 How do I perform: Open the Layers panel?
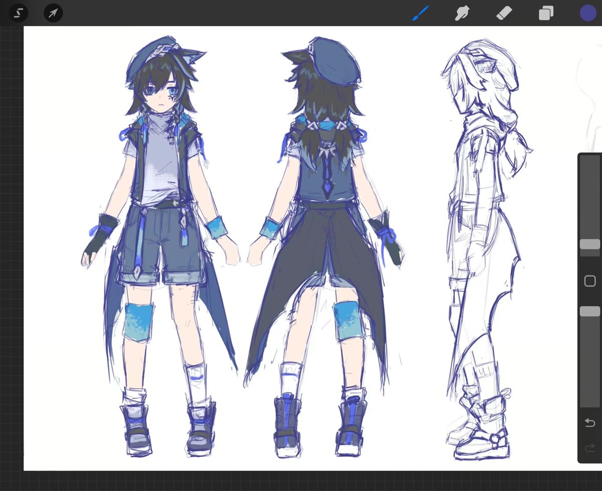(546, 13)
